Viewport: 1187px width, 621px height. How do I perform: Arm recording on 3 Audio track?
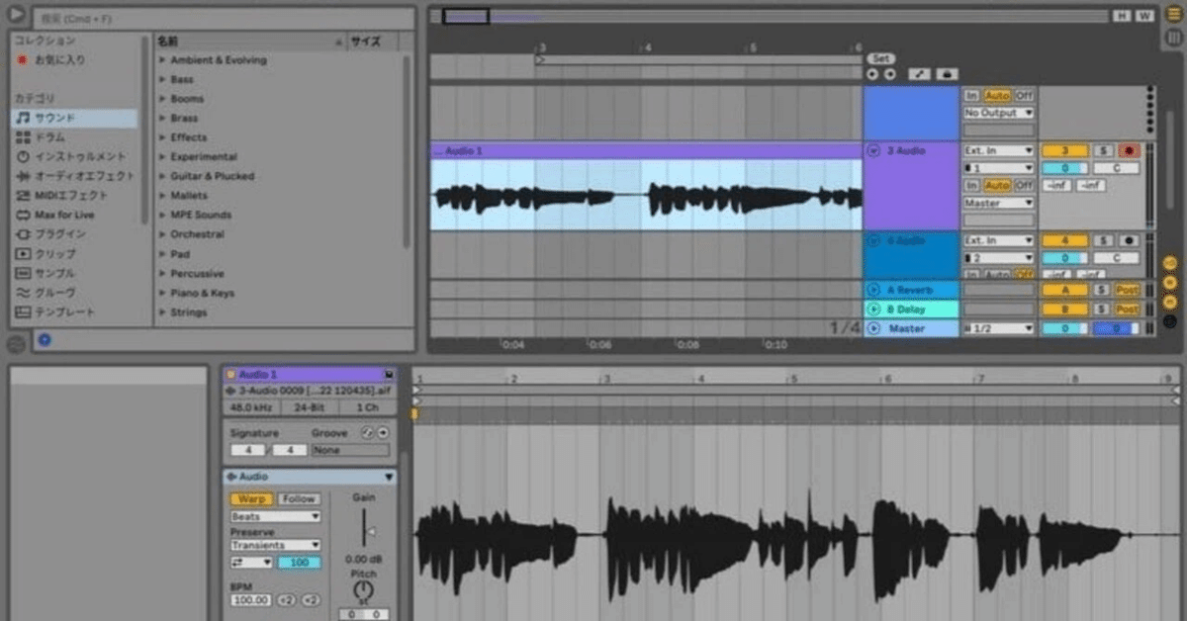(1129, 151)
